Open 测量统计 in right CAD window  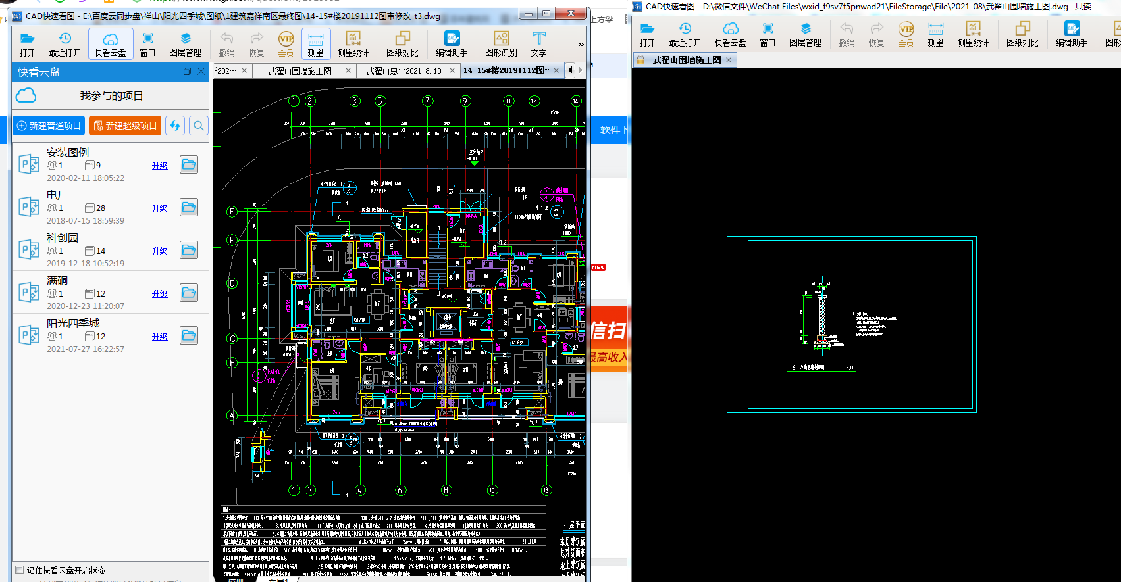[x=974, y=35]
